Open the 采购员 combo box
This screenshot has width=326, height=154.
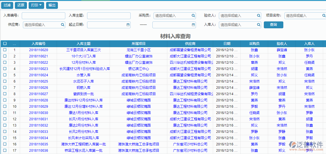coord(175,15)
